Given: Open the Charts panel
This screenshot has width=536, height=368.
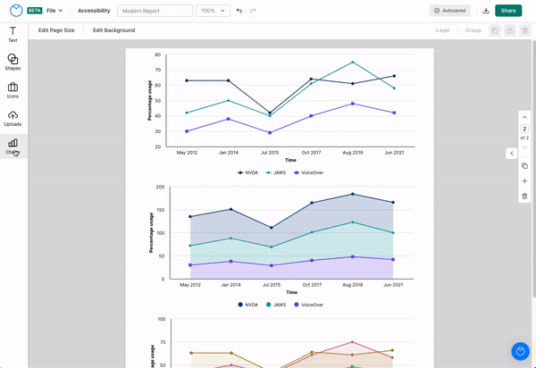Looking at the screenshot, I should coord(13,146).
